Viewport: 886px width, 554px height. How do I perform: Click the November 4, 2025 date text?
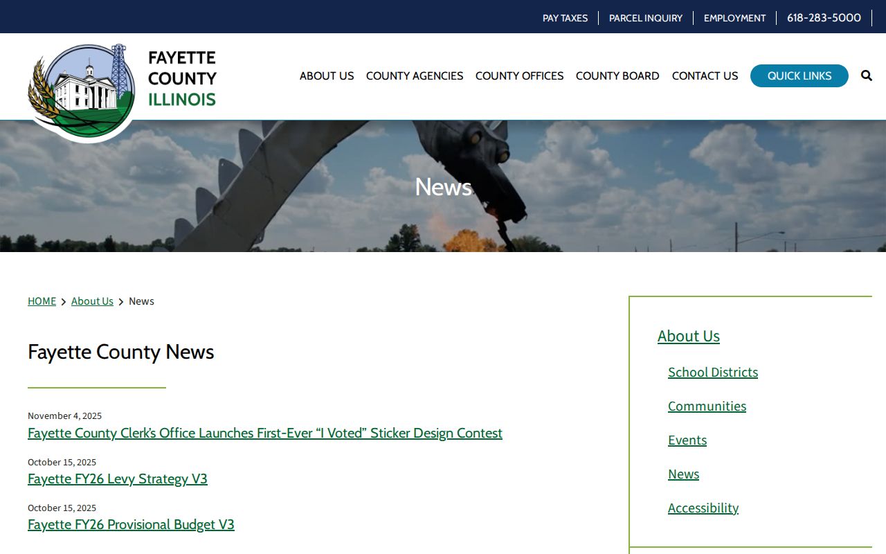[x=64, y=415]
